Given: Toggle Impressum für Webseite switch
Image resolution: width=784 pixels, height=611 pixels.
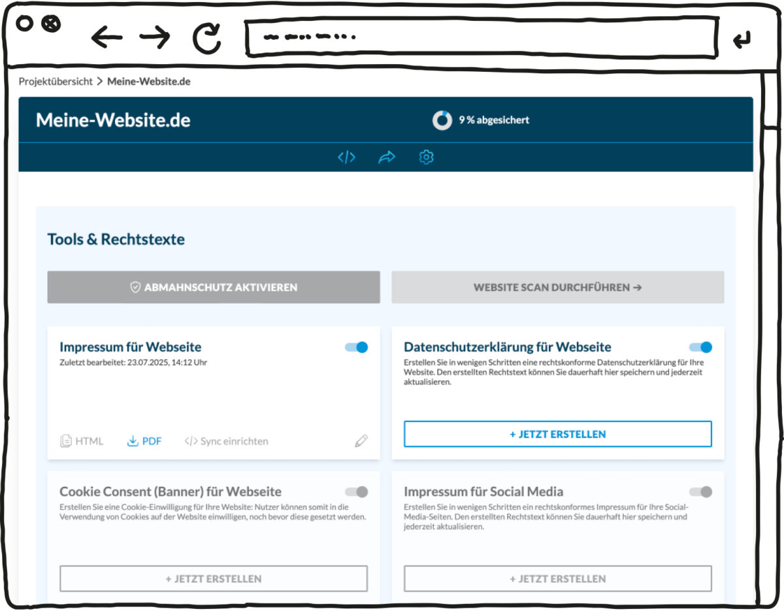Looking at the screenshot, I should pyautogui.click(x=357, y=347).
